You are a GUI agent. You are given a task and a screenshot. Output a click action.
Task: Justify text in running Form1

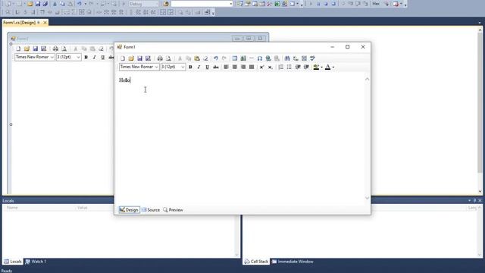tap(252, 67)
